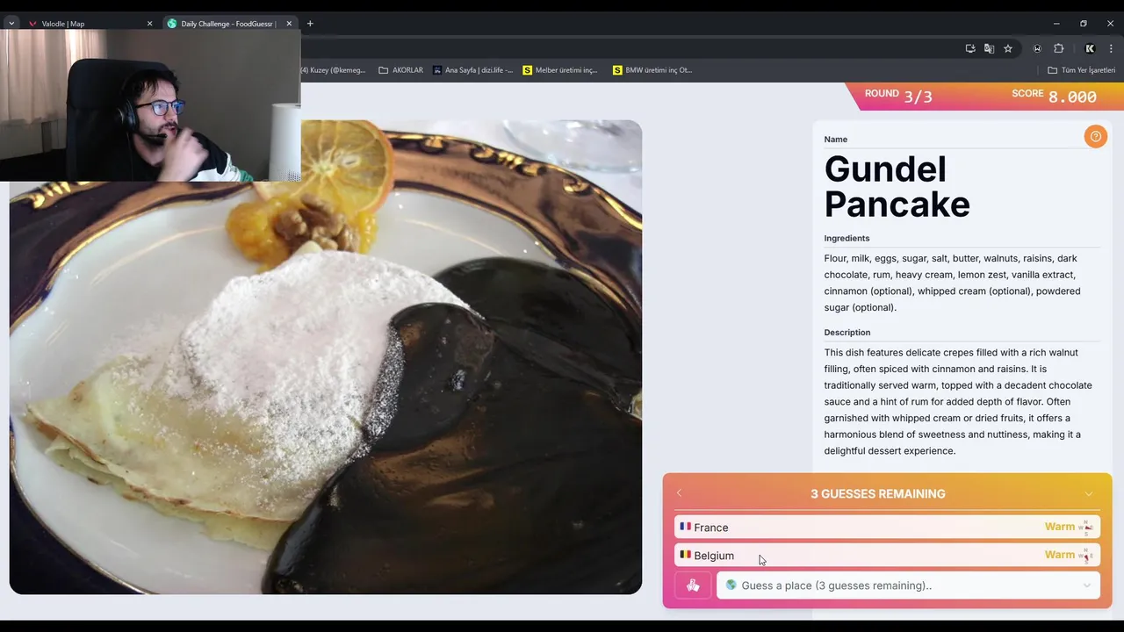Open the 'Tüm Yer İşaretleri' bookmarks folder
The image size is (1124, 632).
pos(1081,70)
